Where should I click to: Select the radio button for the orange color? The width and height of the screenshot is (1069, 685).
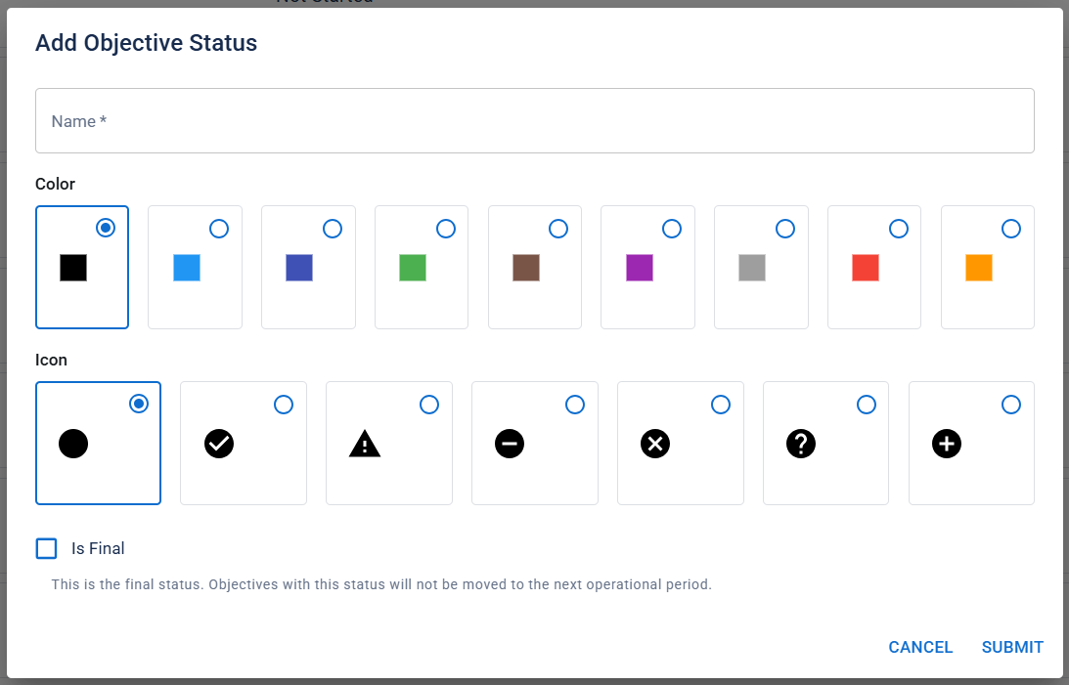pos(1011,229)
